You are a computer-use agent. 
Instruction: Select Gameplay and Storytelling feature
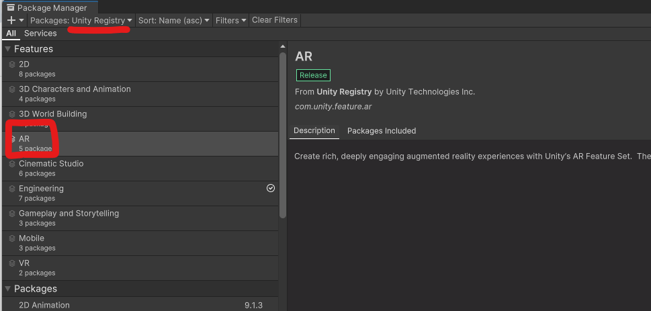click(x=140, y=218)
